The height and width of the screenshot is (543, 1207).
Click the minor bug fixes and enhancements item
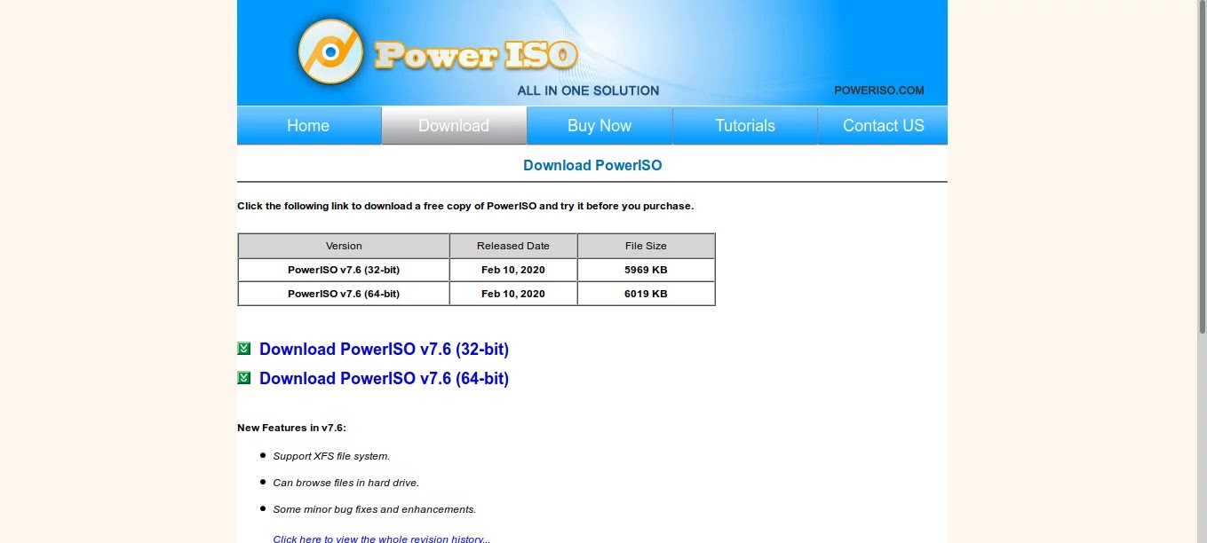[374, 509]
